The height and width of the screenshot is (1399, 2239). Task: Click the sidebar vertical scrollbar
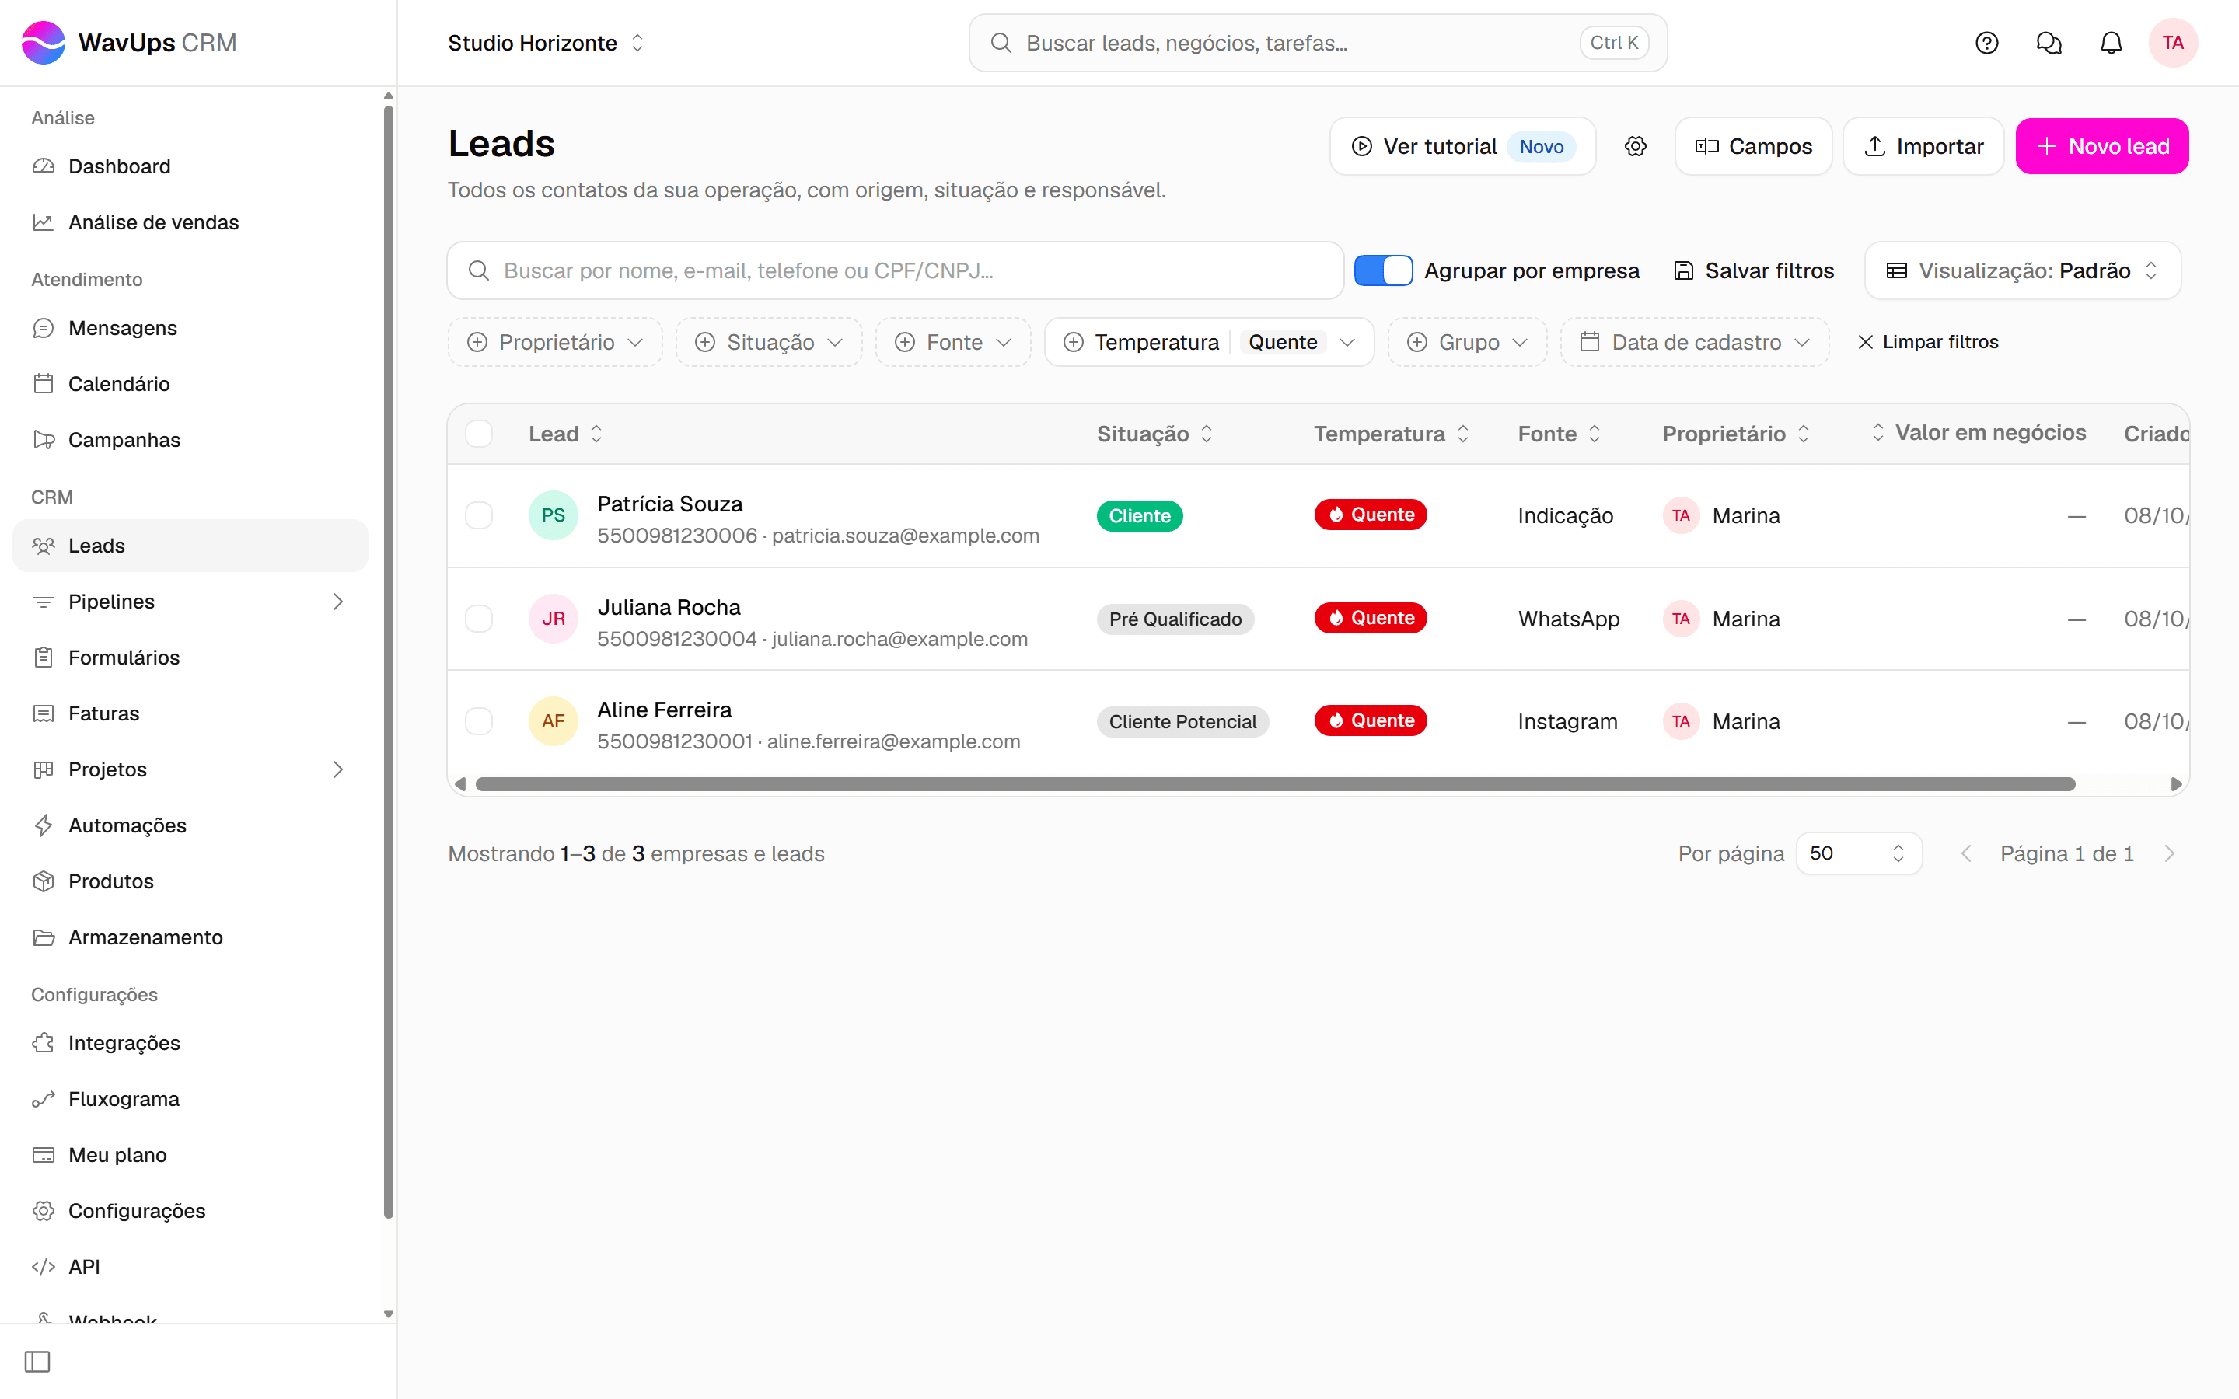pyautogui.click(x=389, y=661)
